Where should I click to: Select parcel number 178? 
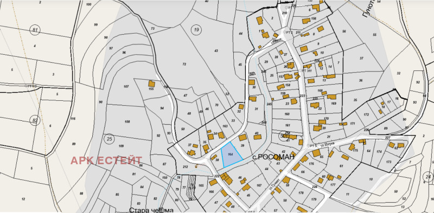point(301,193)
